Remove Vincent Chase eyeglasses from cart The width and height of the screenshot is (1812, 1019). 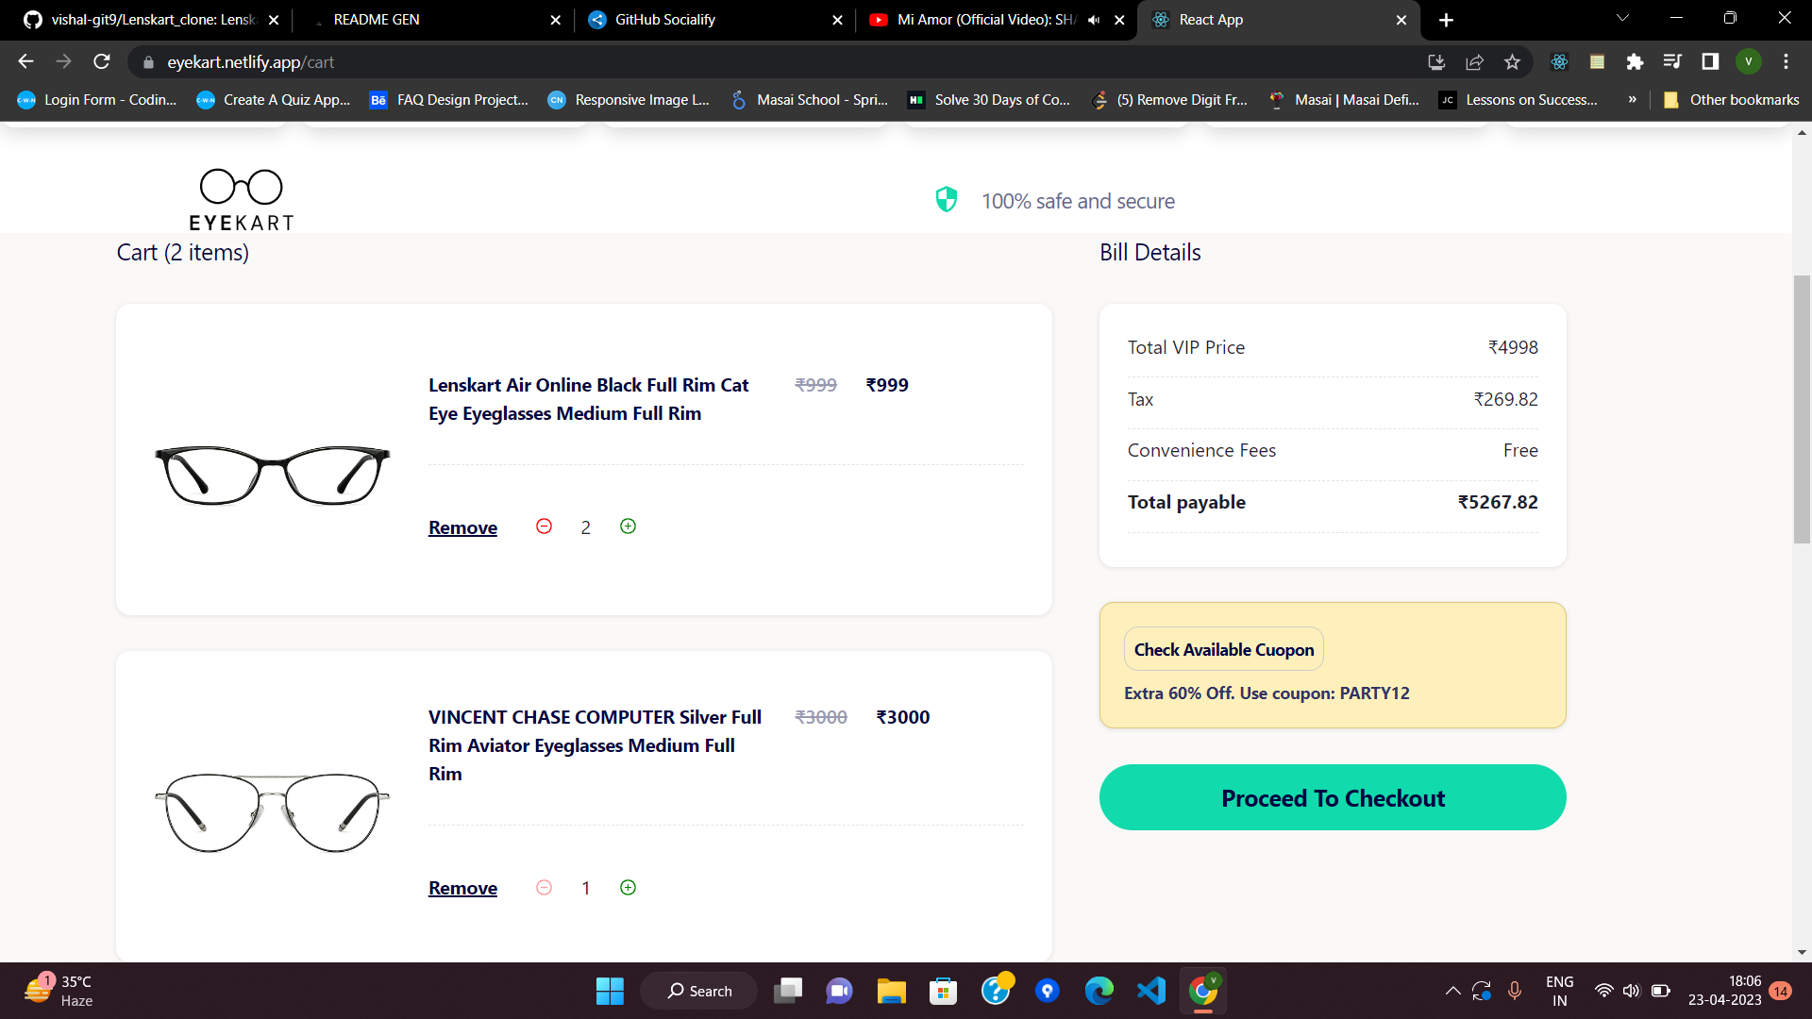[462, 888]
